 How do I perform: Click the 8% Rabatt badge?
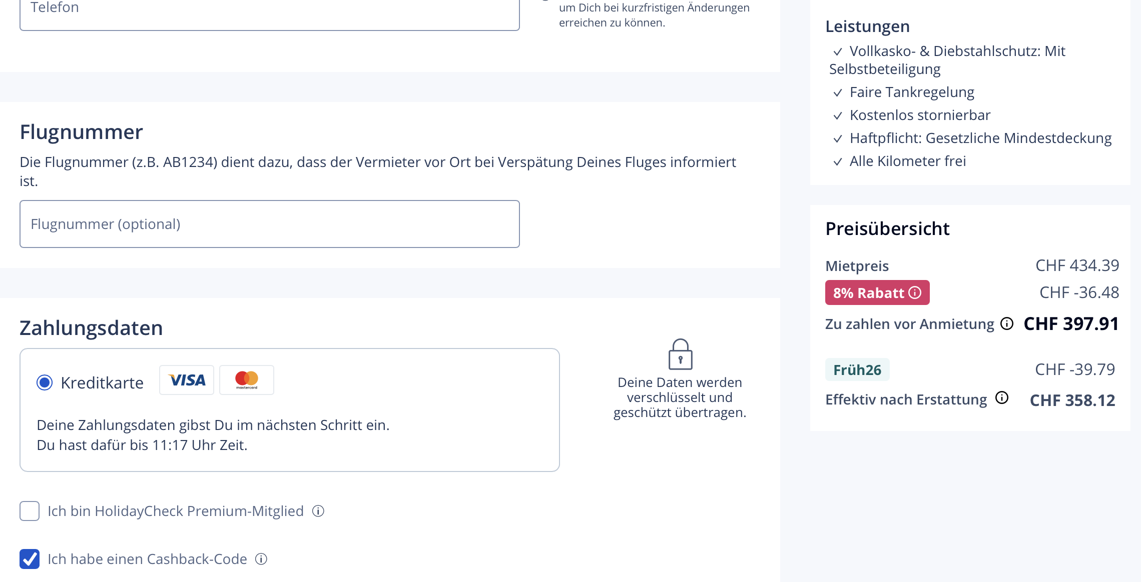[x=869, y=293]
